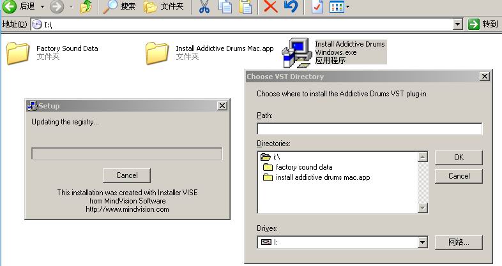
Task: Expand the Views dropdown arrow
Action: pos(347,7)
